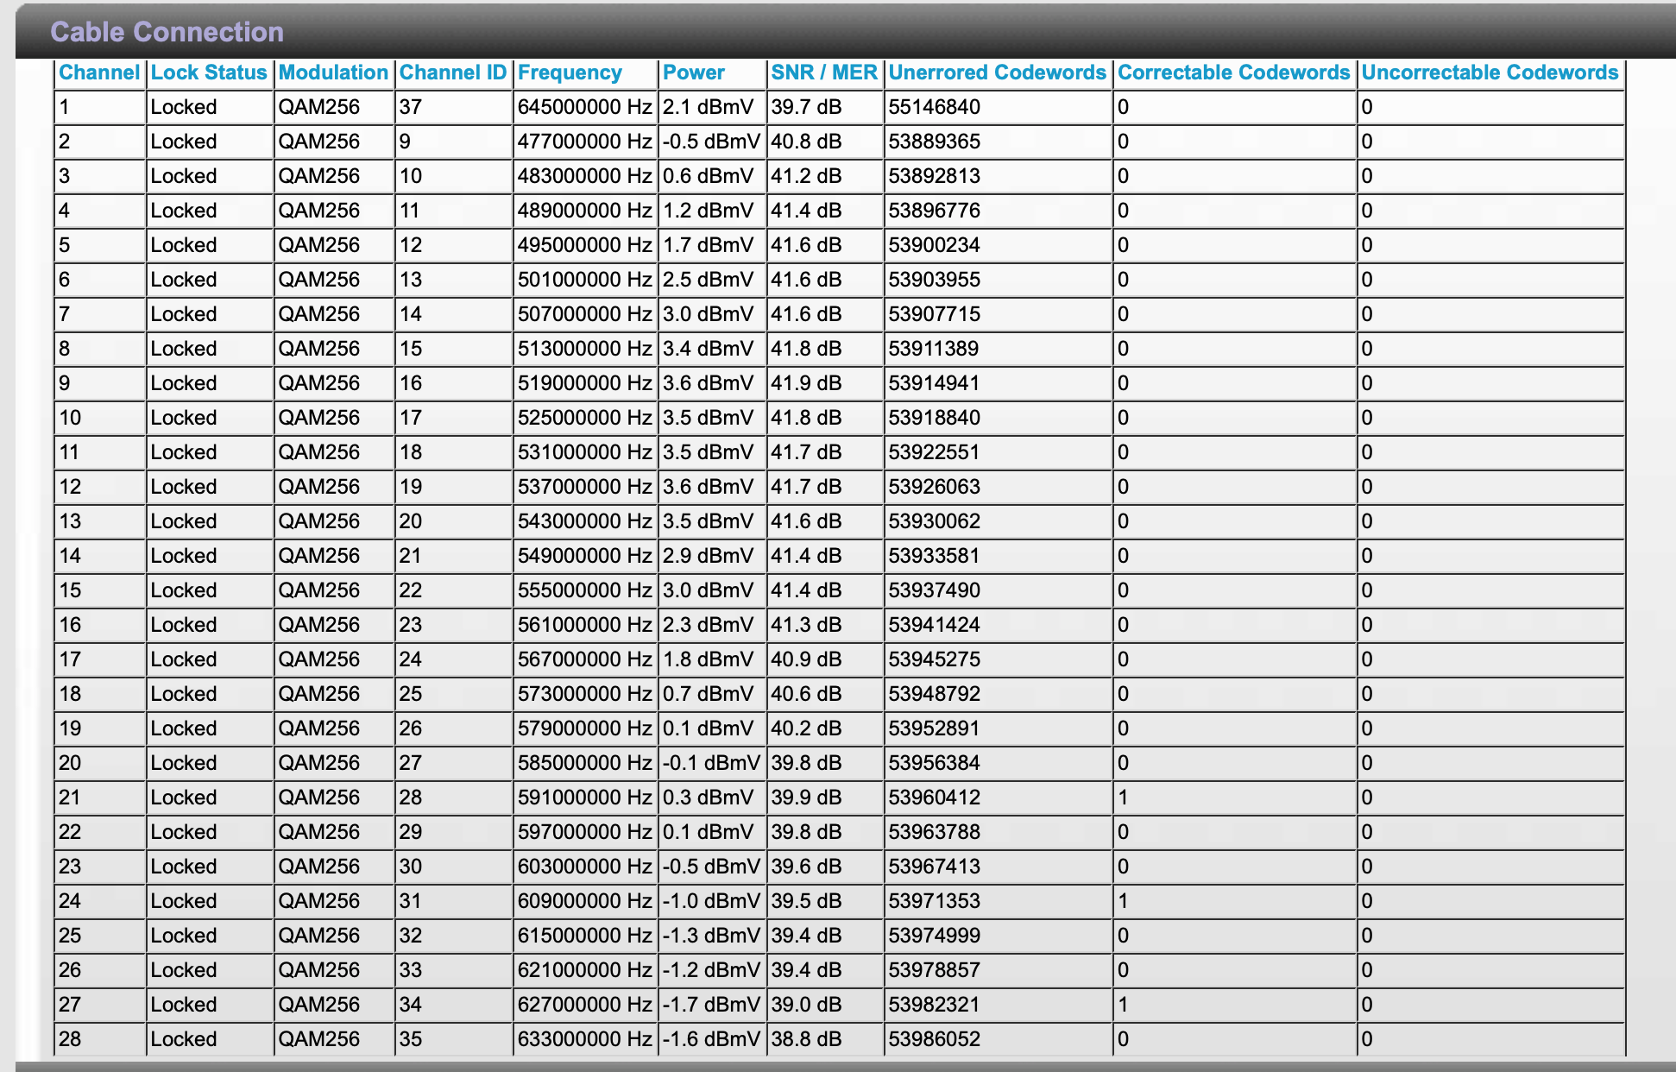The height and width of the screenshot is (1072, 1676).
Task: Click Locked status in channel 14 row
Action: point(183,556)
